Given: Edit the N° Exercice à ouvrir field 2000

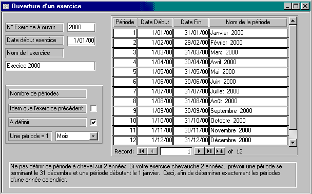Looking at the screenshot, I should [x=81, y=27].
